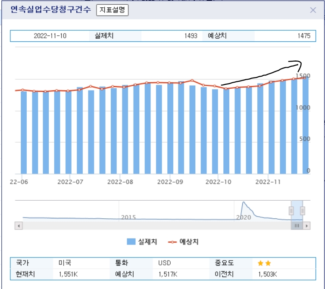Click the right arrow of timeline scrollbar

pos(306,226)
